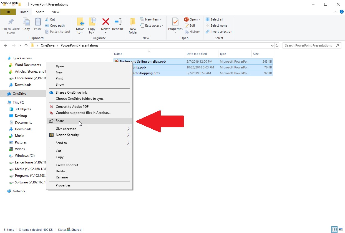Screen dimensions: 345x233
Task: Open address bar history dropdown
Action: [x=272, y=45]
